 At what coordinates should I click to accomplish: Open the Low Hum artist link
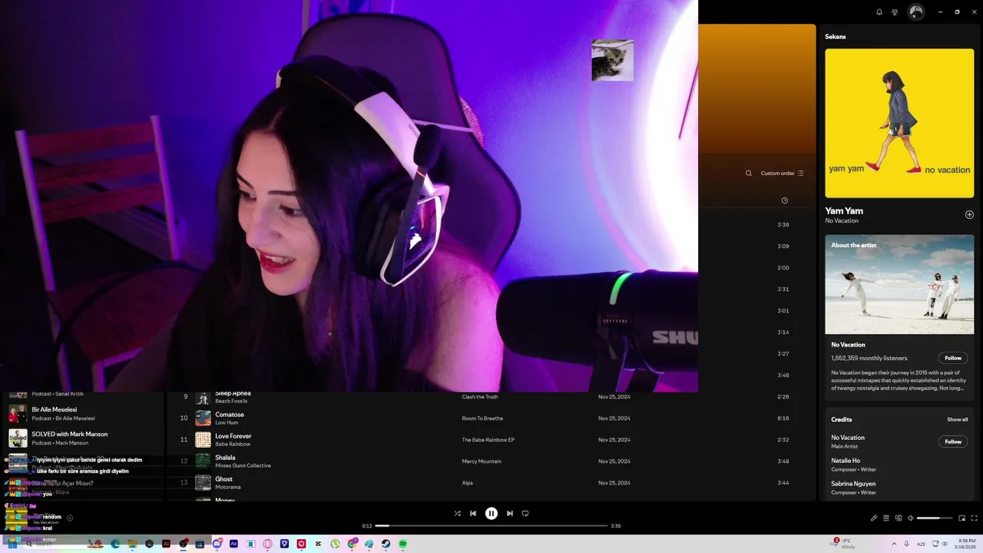pos(227,422)
